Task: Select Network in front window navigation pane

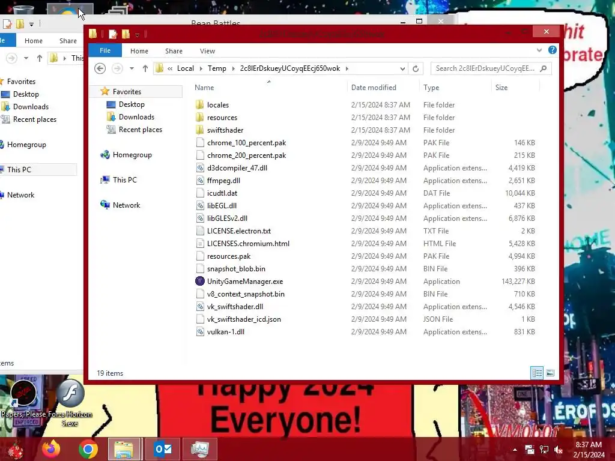Action: click(126, 205)
